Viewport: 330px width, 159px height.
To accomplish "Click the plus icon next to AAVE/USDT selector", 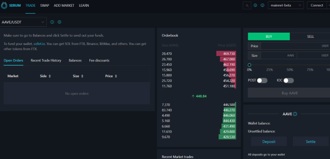I will [x=59, y=22].
